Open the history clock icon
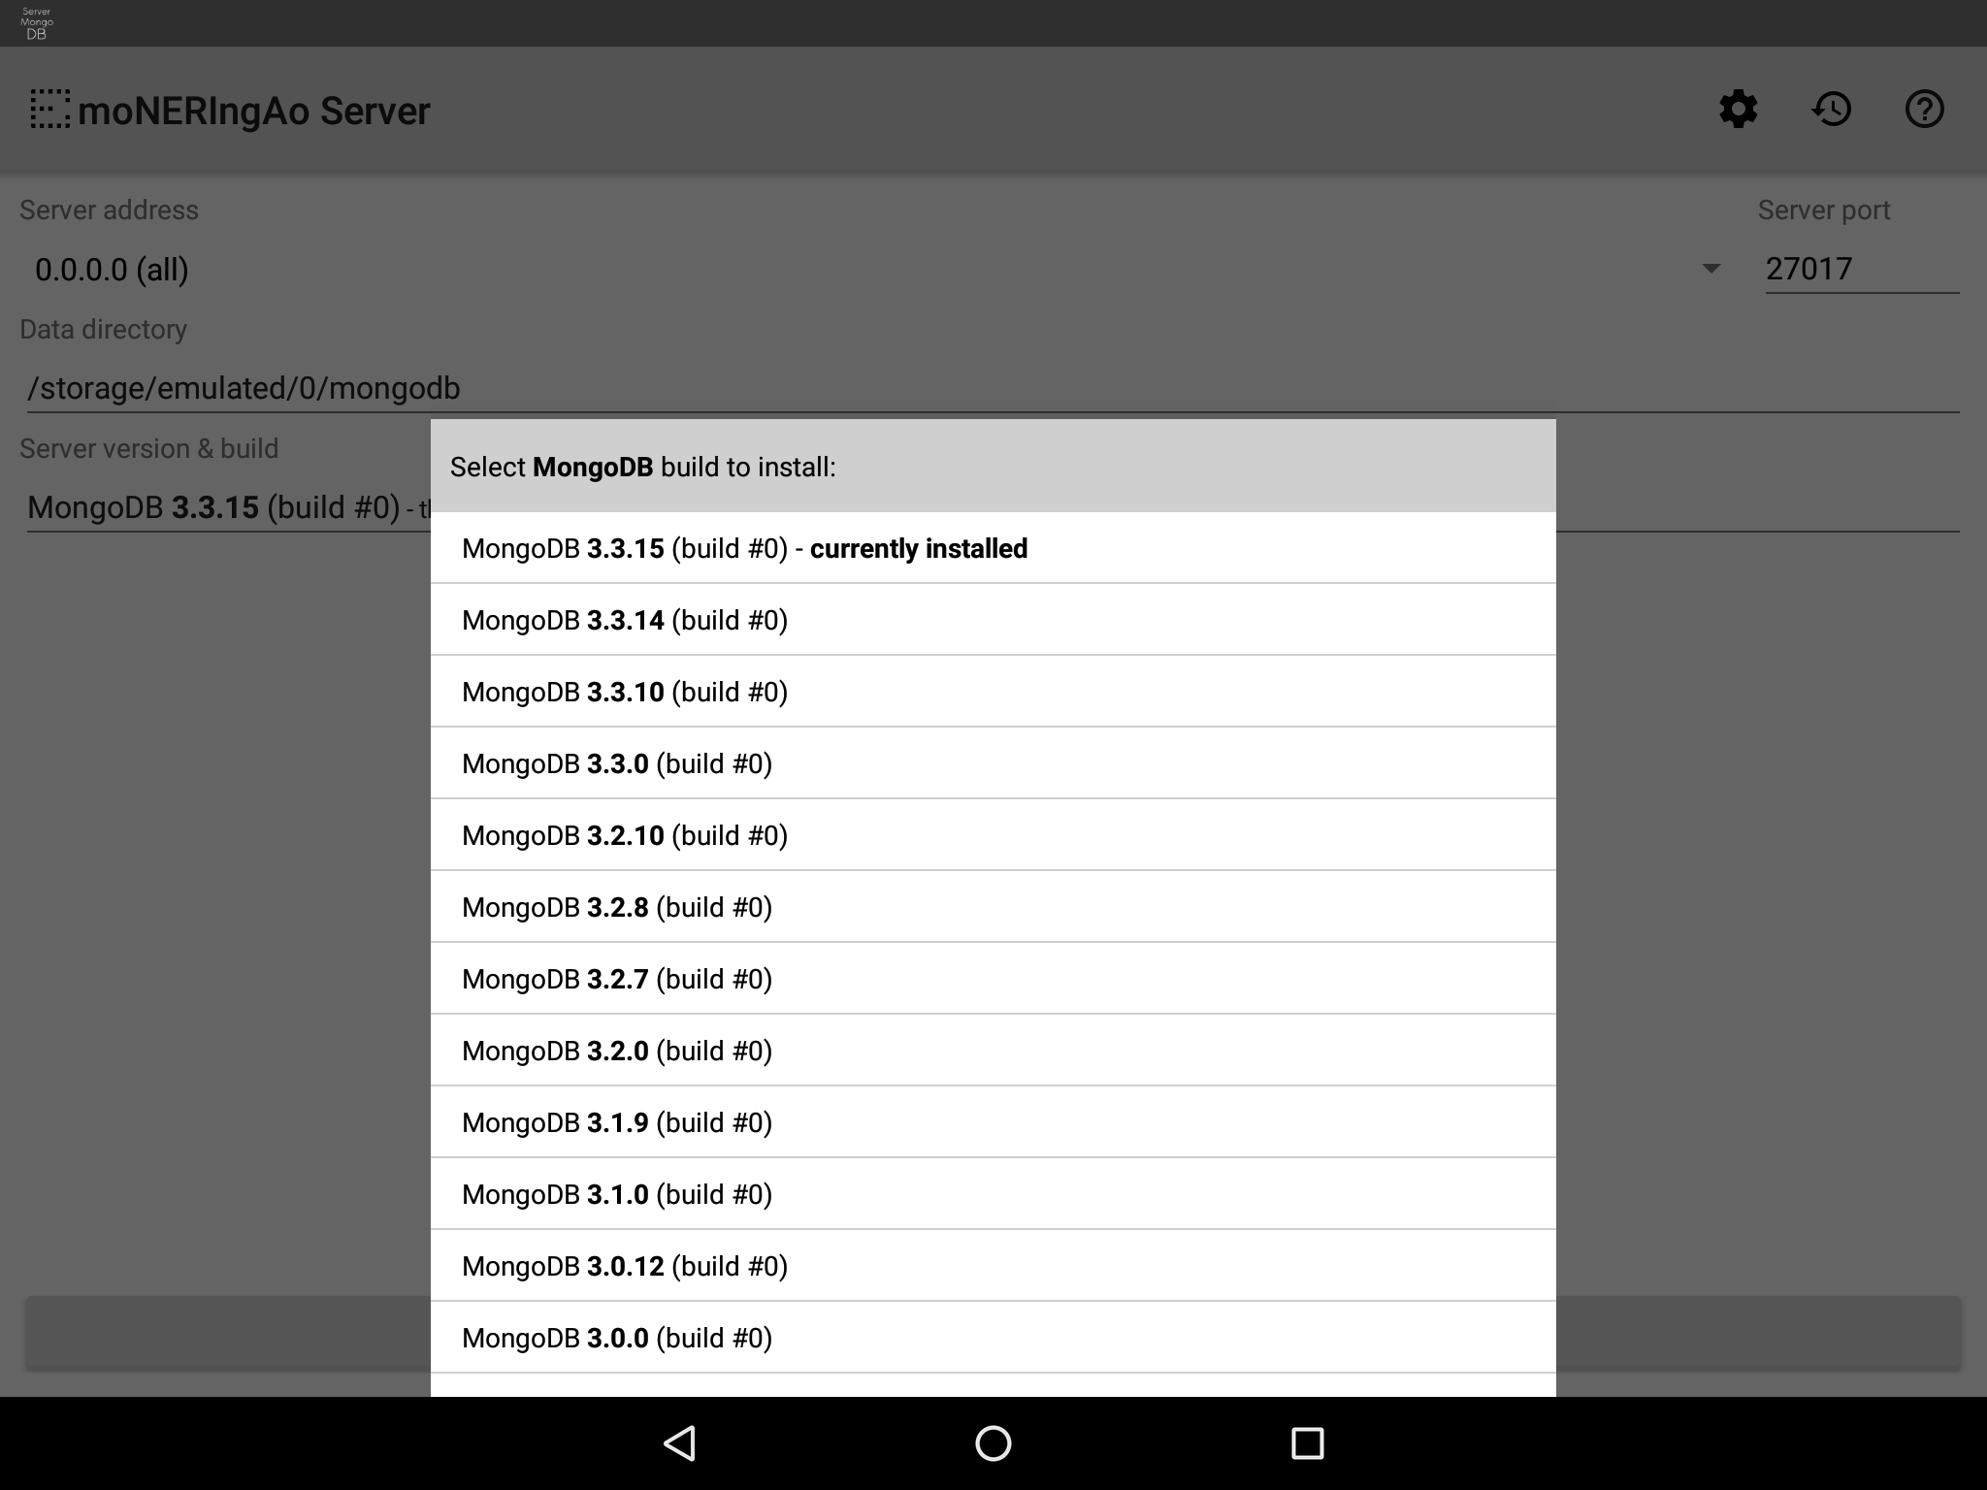 tap(1832, 110)
